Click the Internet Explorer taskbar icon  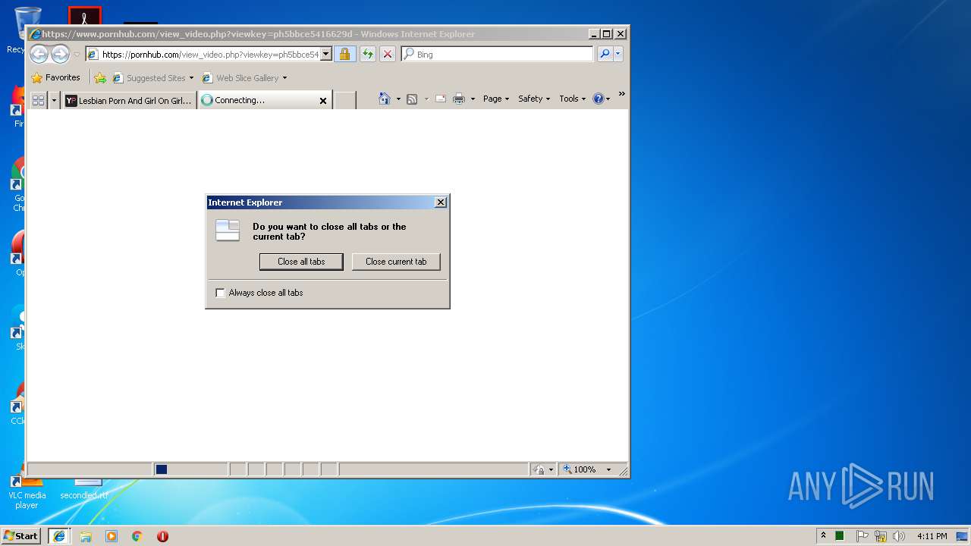tap(59, 535)
